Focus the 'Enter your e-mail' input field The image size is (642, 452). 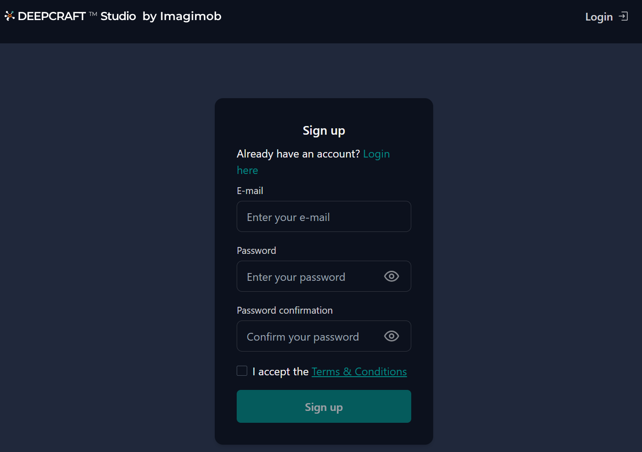(x=324, y=216)
